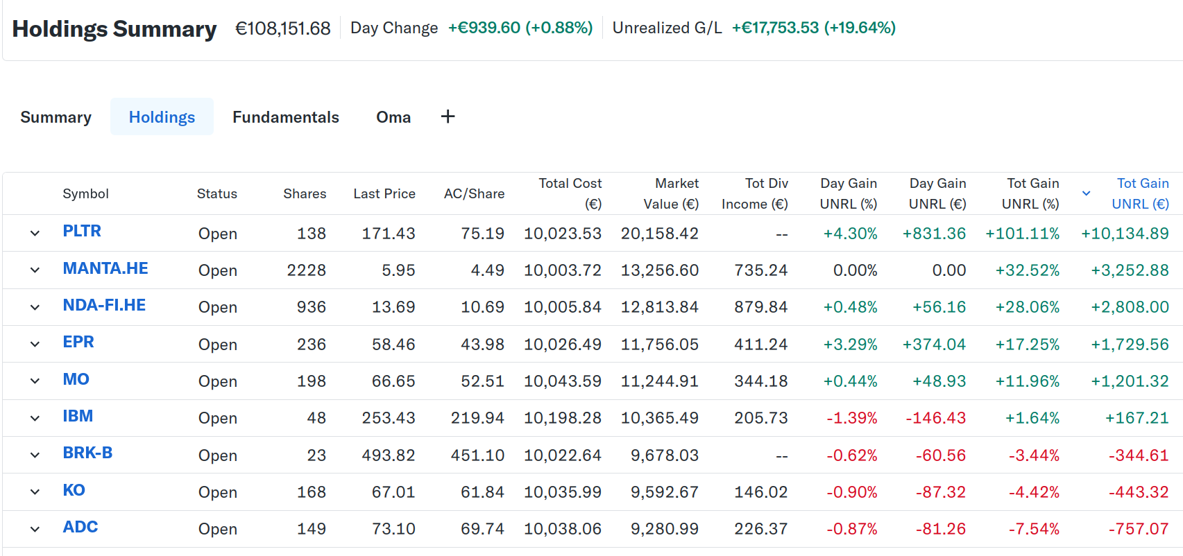This screenshot has width=1183, height=556.
Task: Click the plus icon to add a view
Action: coord(448,116)
